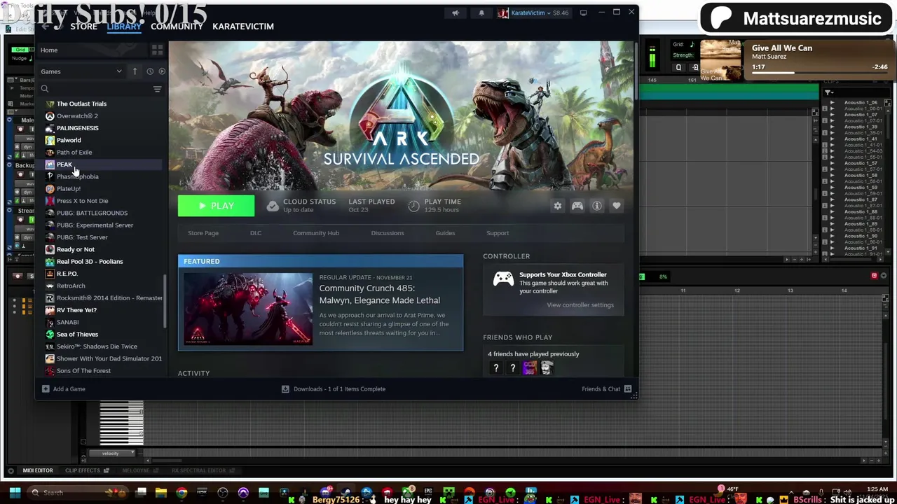Sort library ascending arrow icon
Viewport: 897px width, 504px height.
[135, 71]
